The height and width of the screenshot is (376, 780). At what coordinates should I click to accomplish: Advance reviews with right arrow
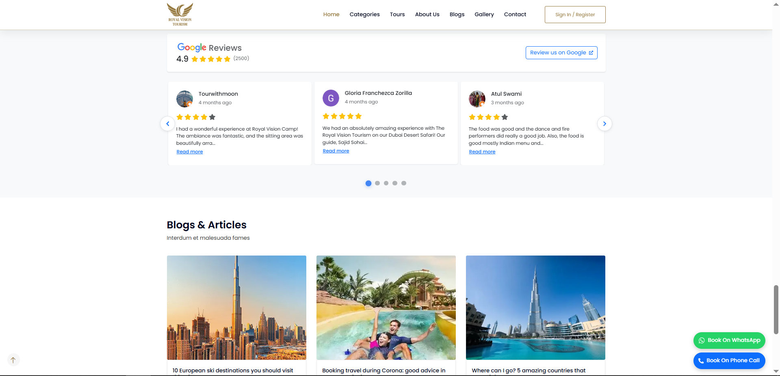pyautogui.click(x=604, y=124)
